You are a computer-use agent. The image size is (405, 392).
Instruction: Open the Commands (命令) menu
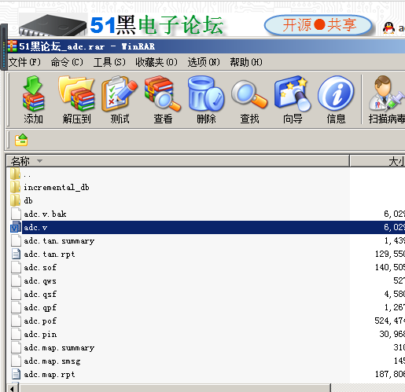point(67,62)
